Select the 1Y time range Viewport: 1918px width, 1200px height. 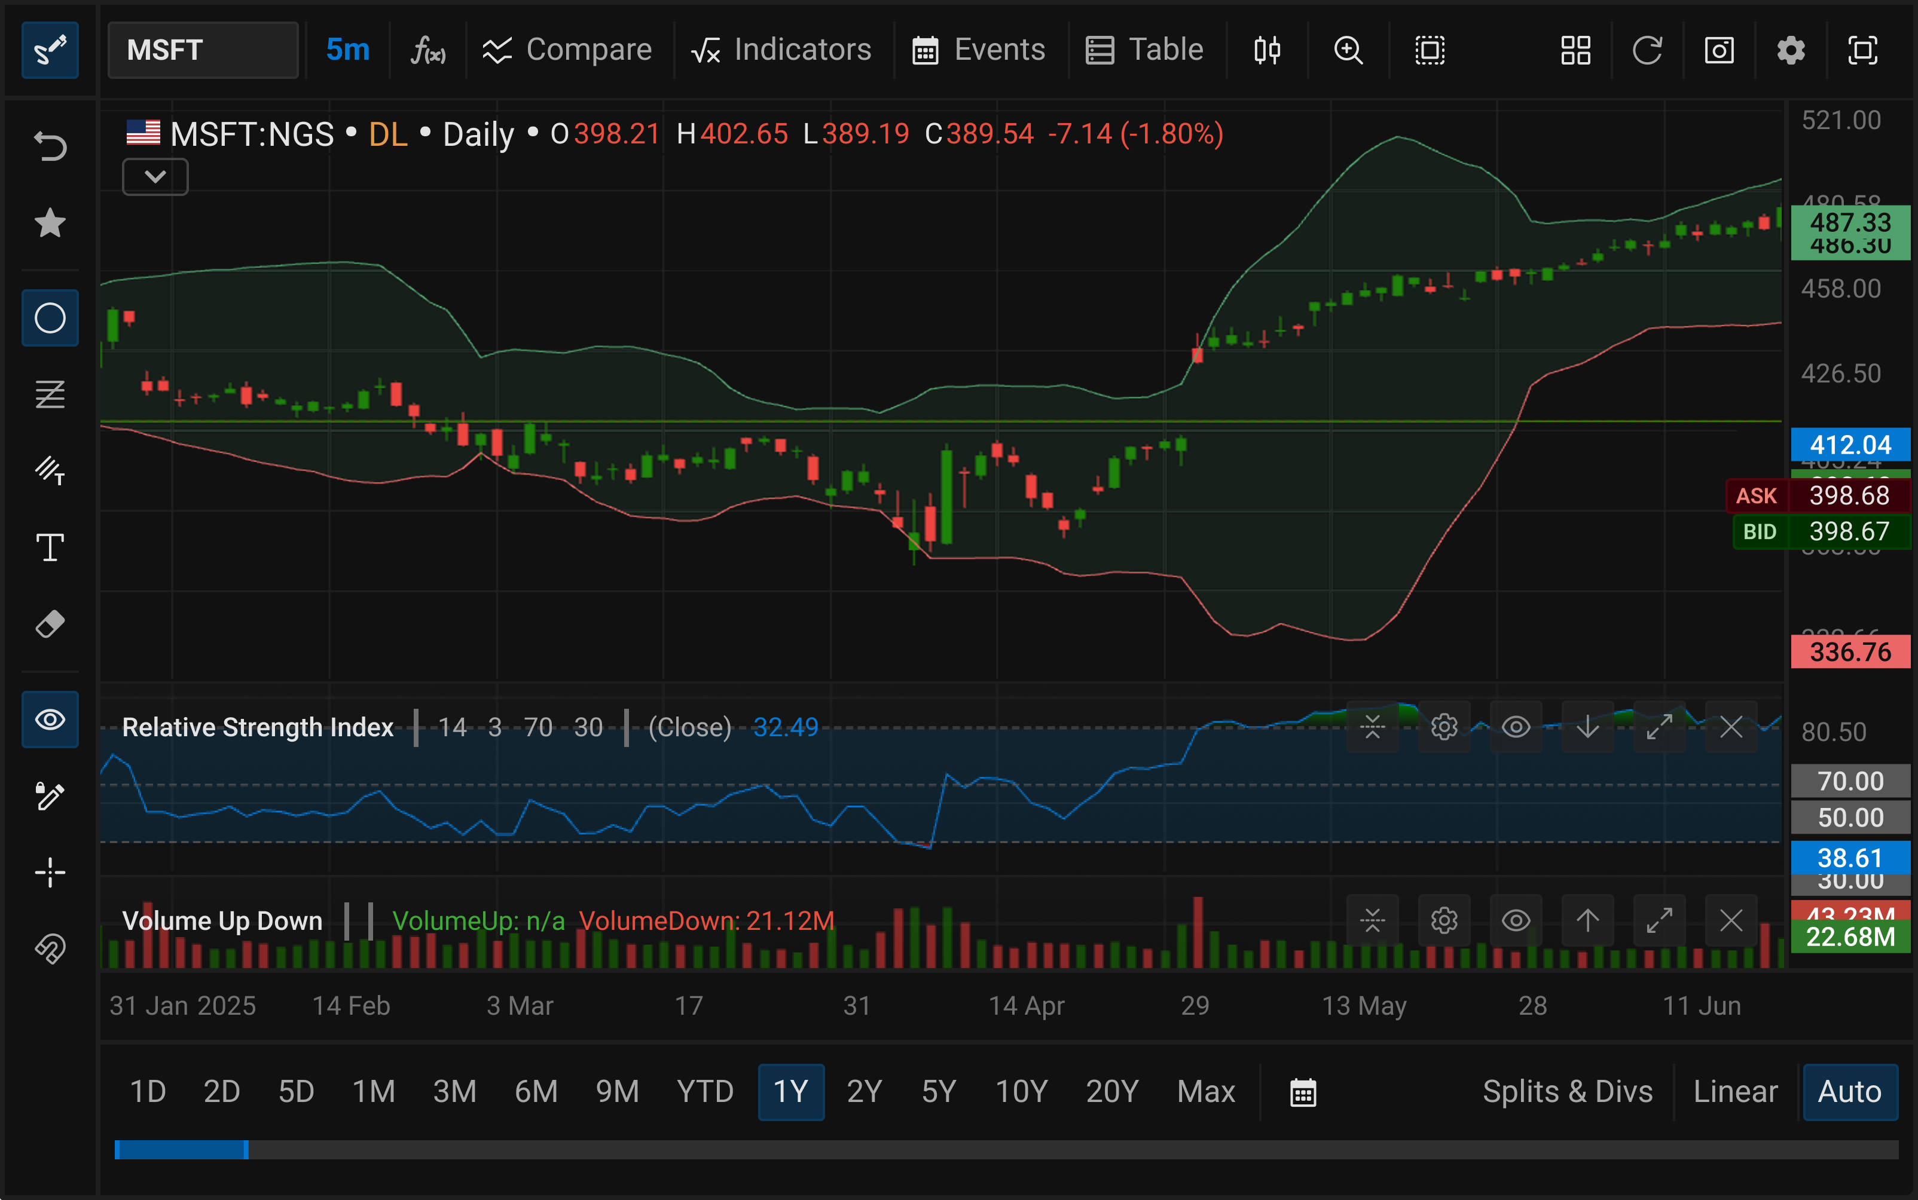tap(792, 1092)
